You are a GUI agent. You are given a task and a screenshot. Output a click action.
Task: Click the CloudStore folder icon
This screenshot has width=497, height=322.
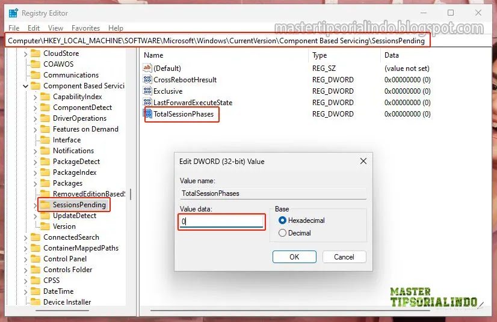point(35,53)
